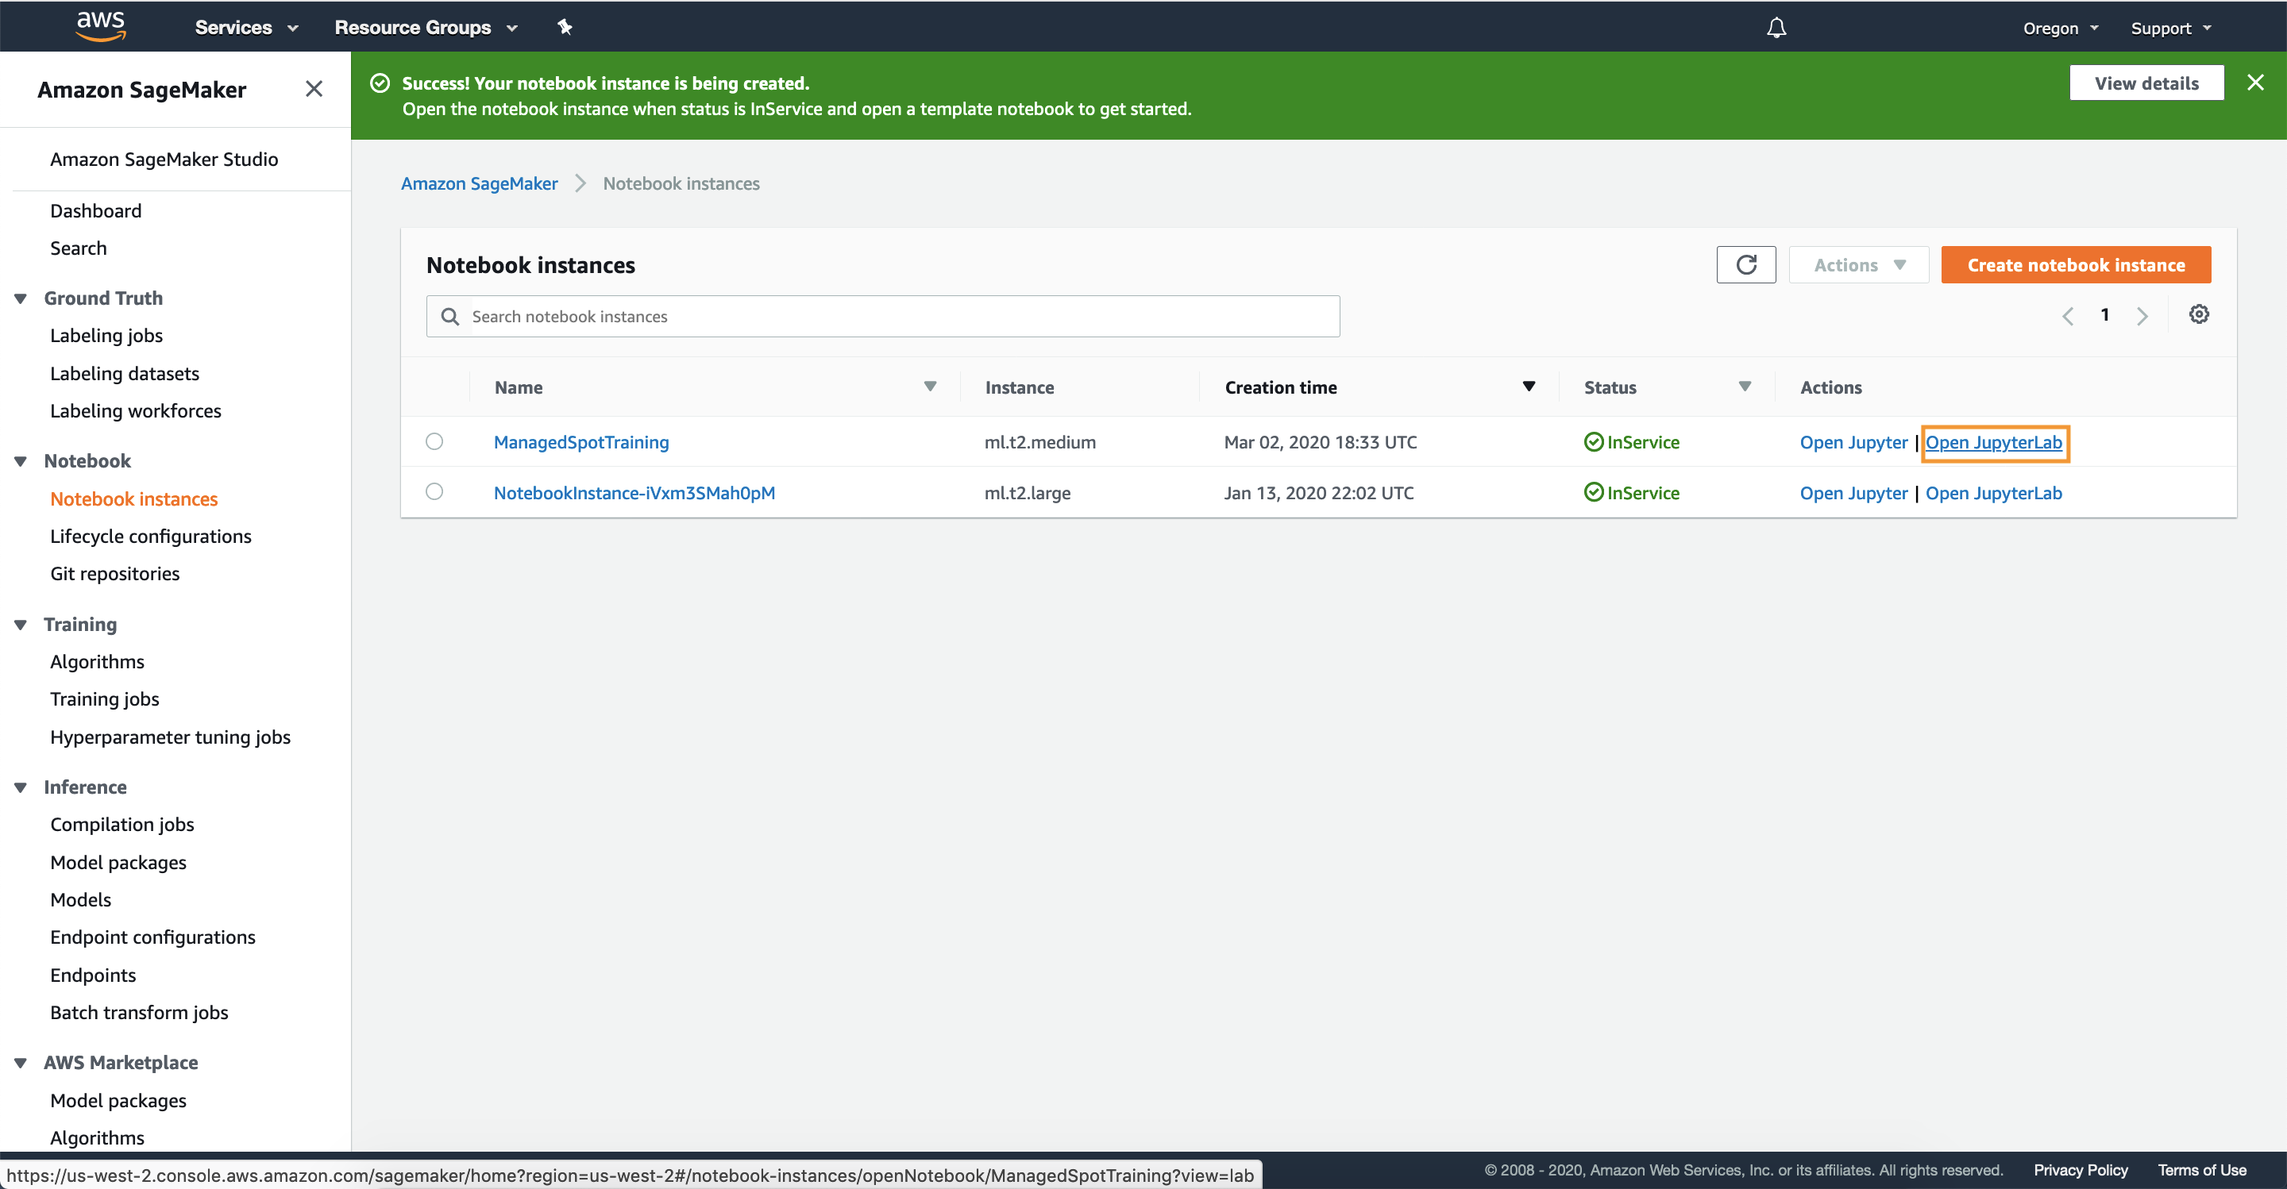Screen dimensions: 2287x1189
Task: Open the Support dropdown
Action: click(2171, 28)
